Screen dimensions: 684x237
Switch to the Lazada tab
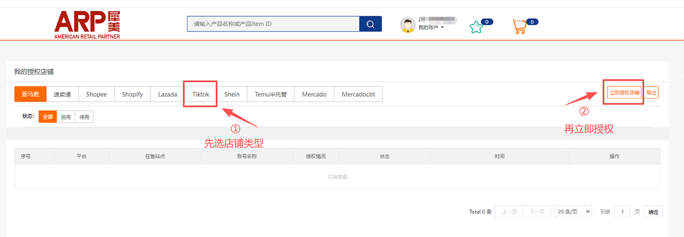(168, 94)
